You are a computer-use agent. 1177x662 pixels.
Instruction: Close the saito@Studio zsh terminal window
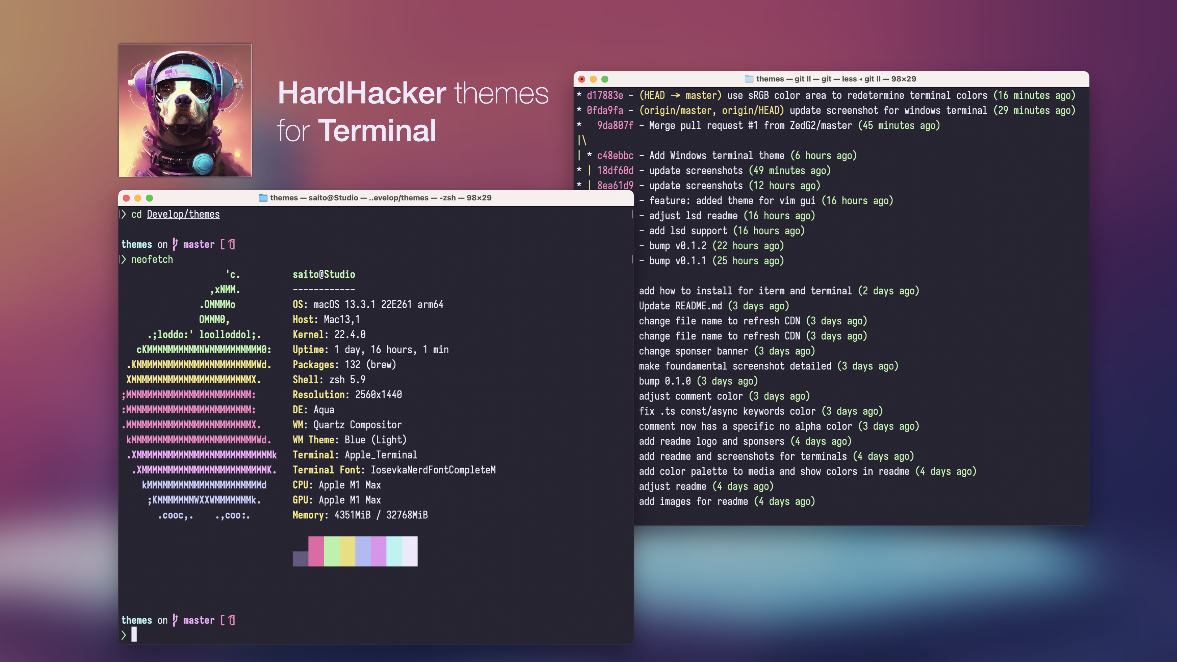pos(126,198)
